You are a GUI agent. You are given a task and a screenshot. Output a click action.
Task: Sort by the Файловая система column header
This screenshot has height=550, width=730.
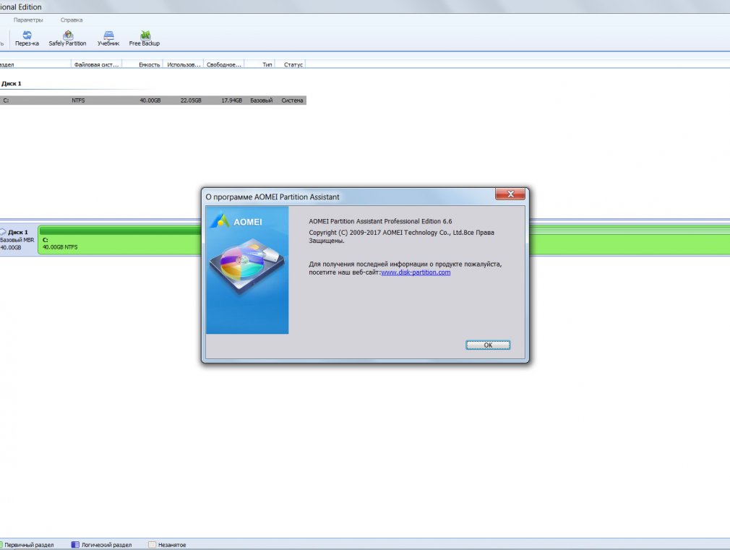point(96,64)
